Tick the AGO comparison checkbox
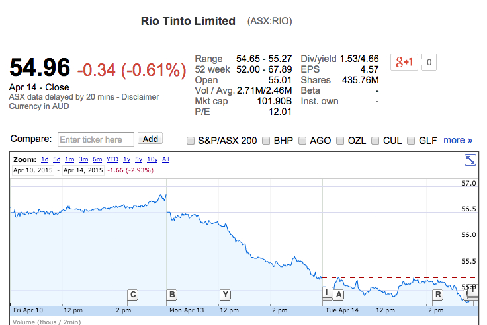Image resolution: width=487 pixels, height=325 pixels. click(x=303, y=141)
